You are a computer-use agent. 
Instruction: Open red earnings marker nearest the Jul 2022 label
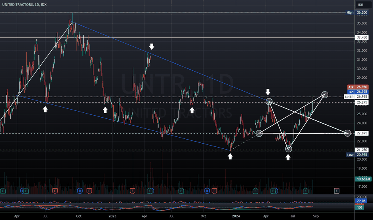pos(55,191)
